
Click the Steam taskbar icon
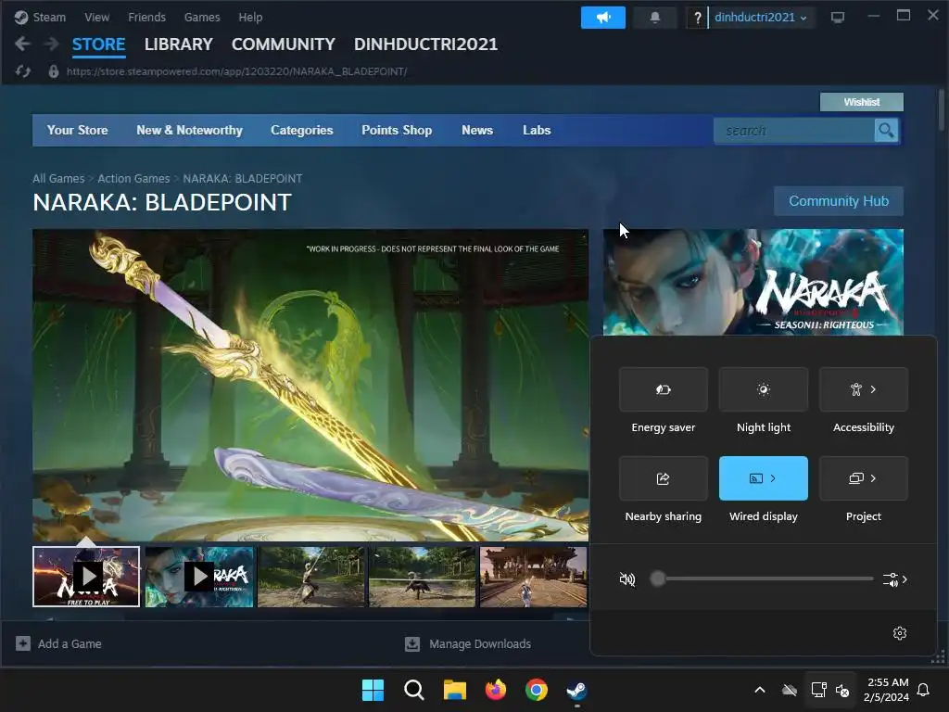576,690
